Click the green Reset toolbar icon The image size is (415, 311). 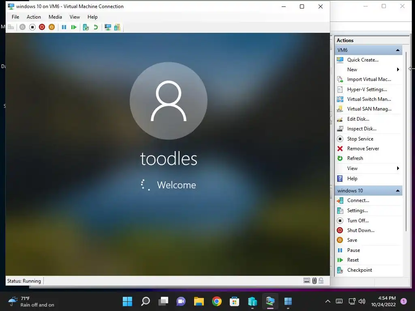tap(74, 27)
